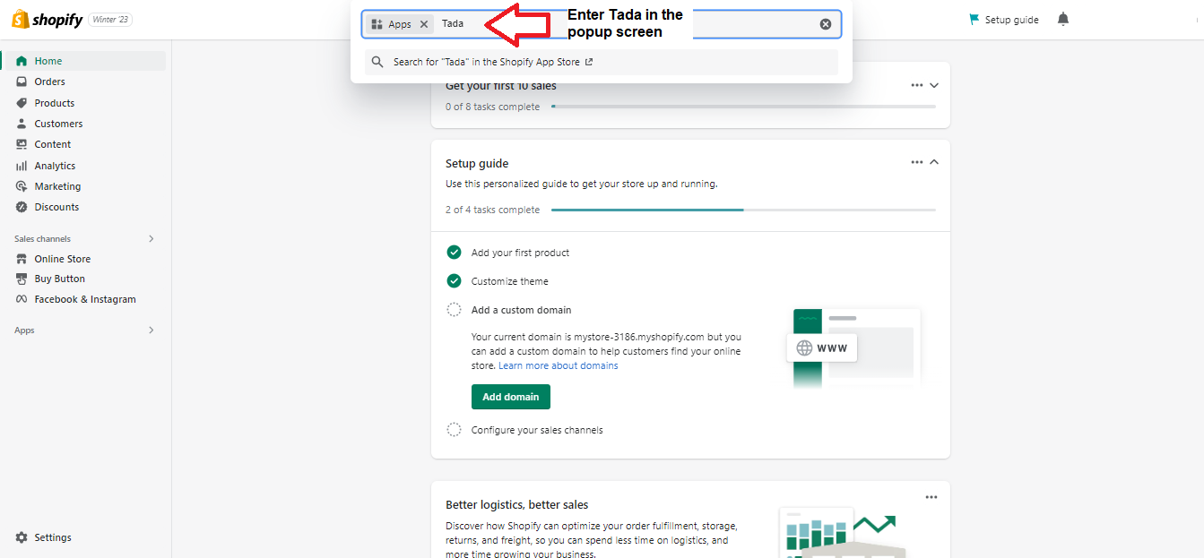
Task: Toggle completed task Add your first product
Action: click(454, 253)
